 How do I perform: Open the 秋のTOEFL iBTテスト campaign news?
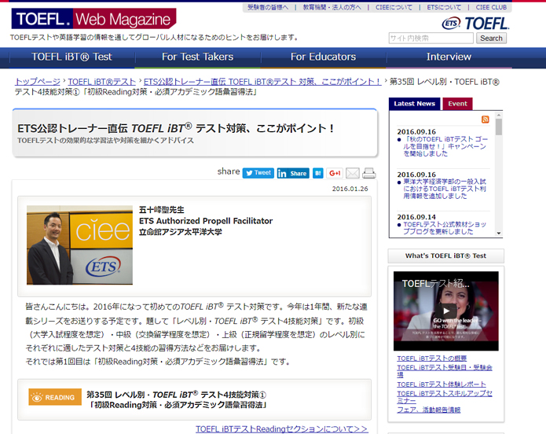[x=445, y=146]
